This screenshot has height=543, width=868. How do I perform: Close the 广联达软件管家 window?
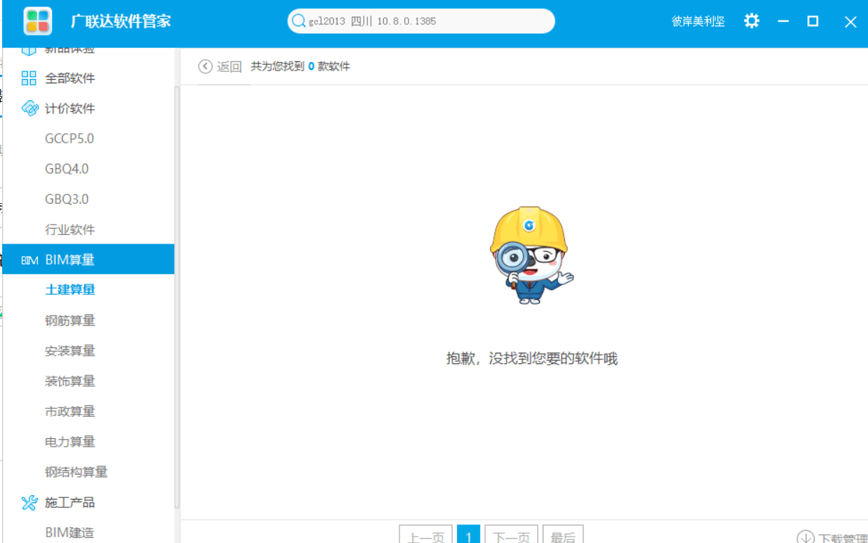pos(850,21)
